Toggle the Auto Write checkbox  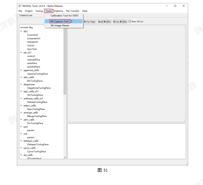(x=130, y=21)
